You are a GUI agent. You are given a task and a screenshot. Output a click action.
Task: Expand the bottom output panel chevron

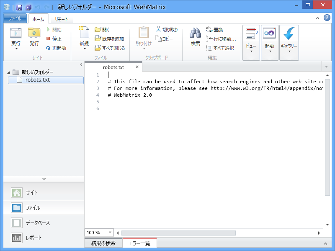tap(325, 243)
